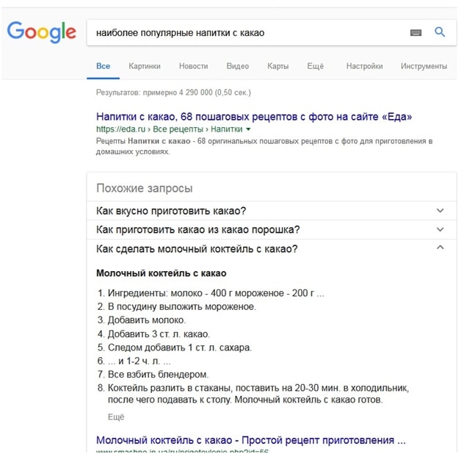461x454 pixels.
Task: Click the green dropdown arrow beside eda.ru URL
Action: click(x=248, y=129)
